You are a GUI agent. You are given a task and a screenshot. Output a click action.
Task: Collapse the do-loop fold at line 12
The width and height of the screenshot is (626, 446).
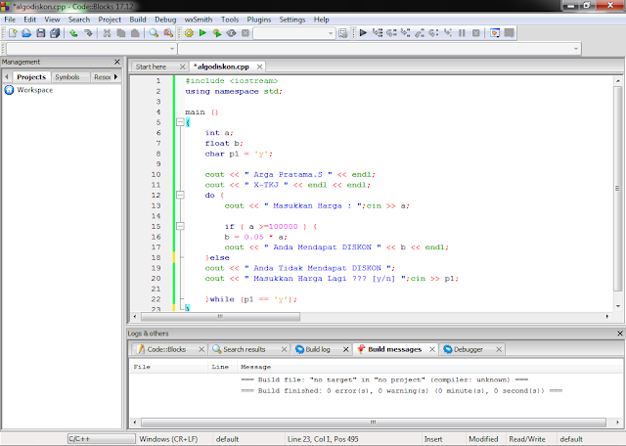[x=180, y=195]
